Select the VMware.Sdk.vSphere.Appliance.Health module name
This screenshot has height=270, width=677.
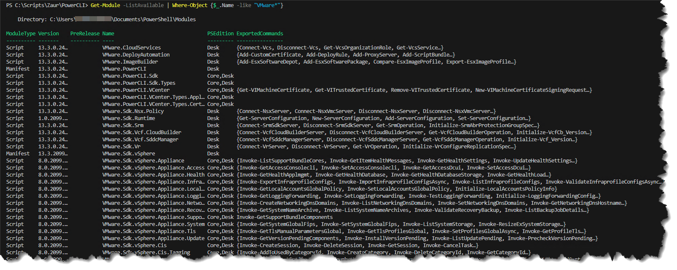(154, 175)
